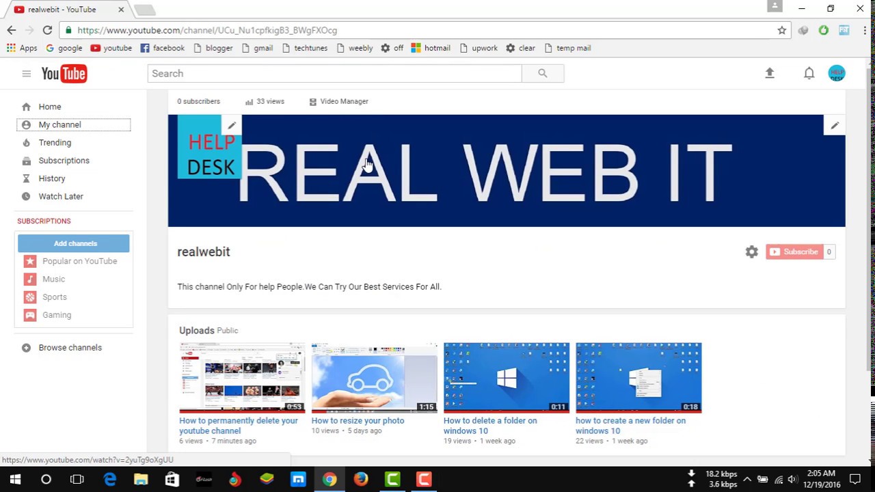
Task: Click the Help Desk channel profile picture
Action: [x=209, y=147]
